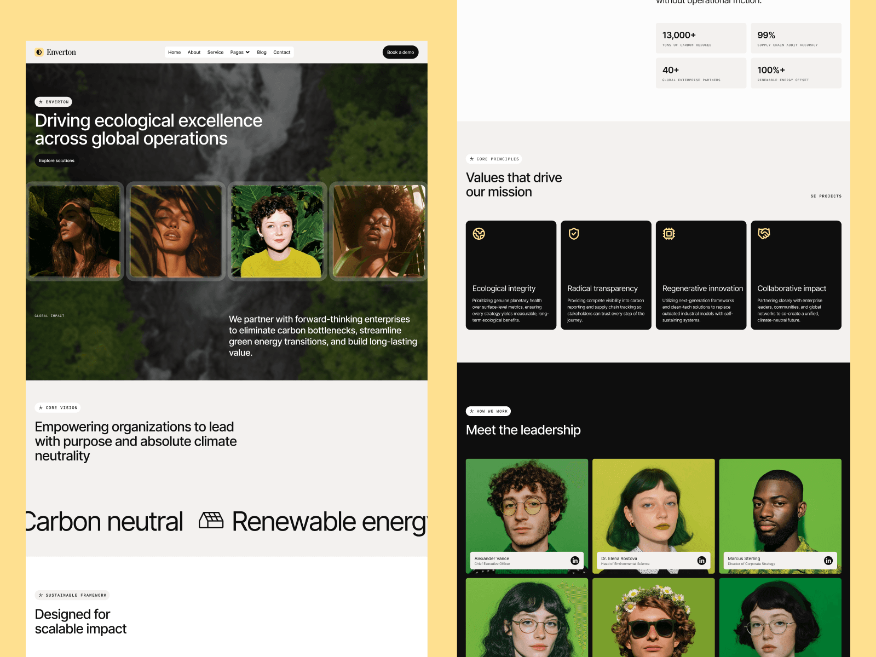Open the team photo with flower crown and sunglasses
876x657 pixels.
pyautogui.click(x=654, y=618)
